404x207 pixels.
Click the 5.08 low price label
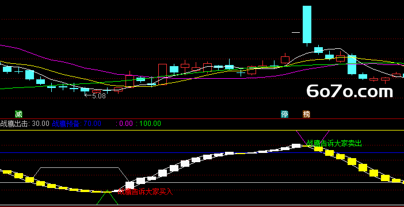(x=96, y=96)
